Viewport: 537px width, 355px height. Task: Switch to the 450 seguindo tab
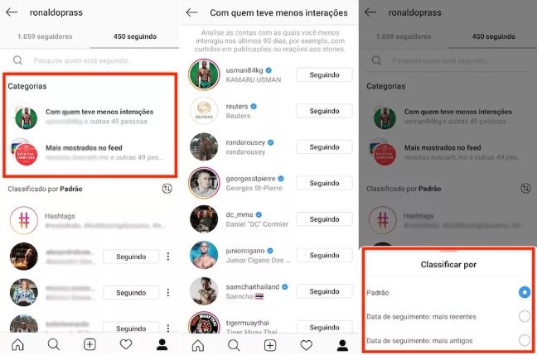(x=135, y=36)
